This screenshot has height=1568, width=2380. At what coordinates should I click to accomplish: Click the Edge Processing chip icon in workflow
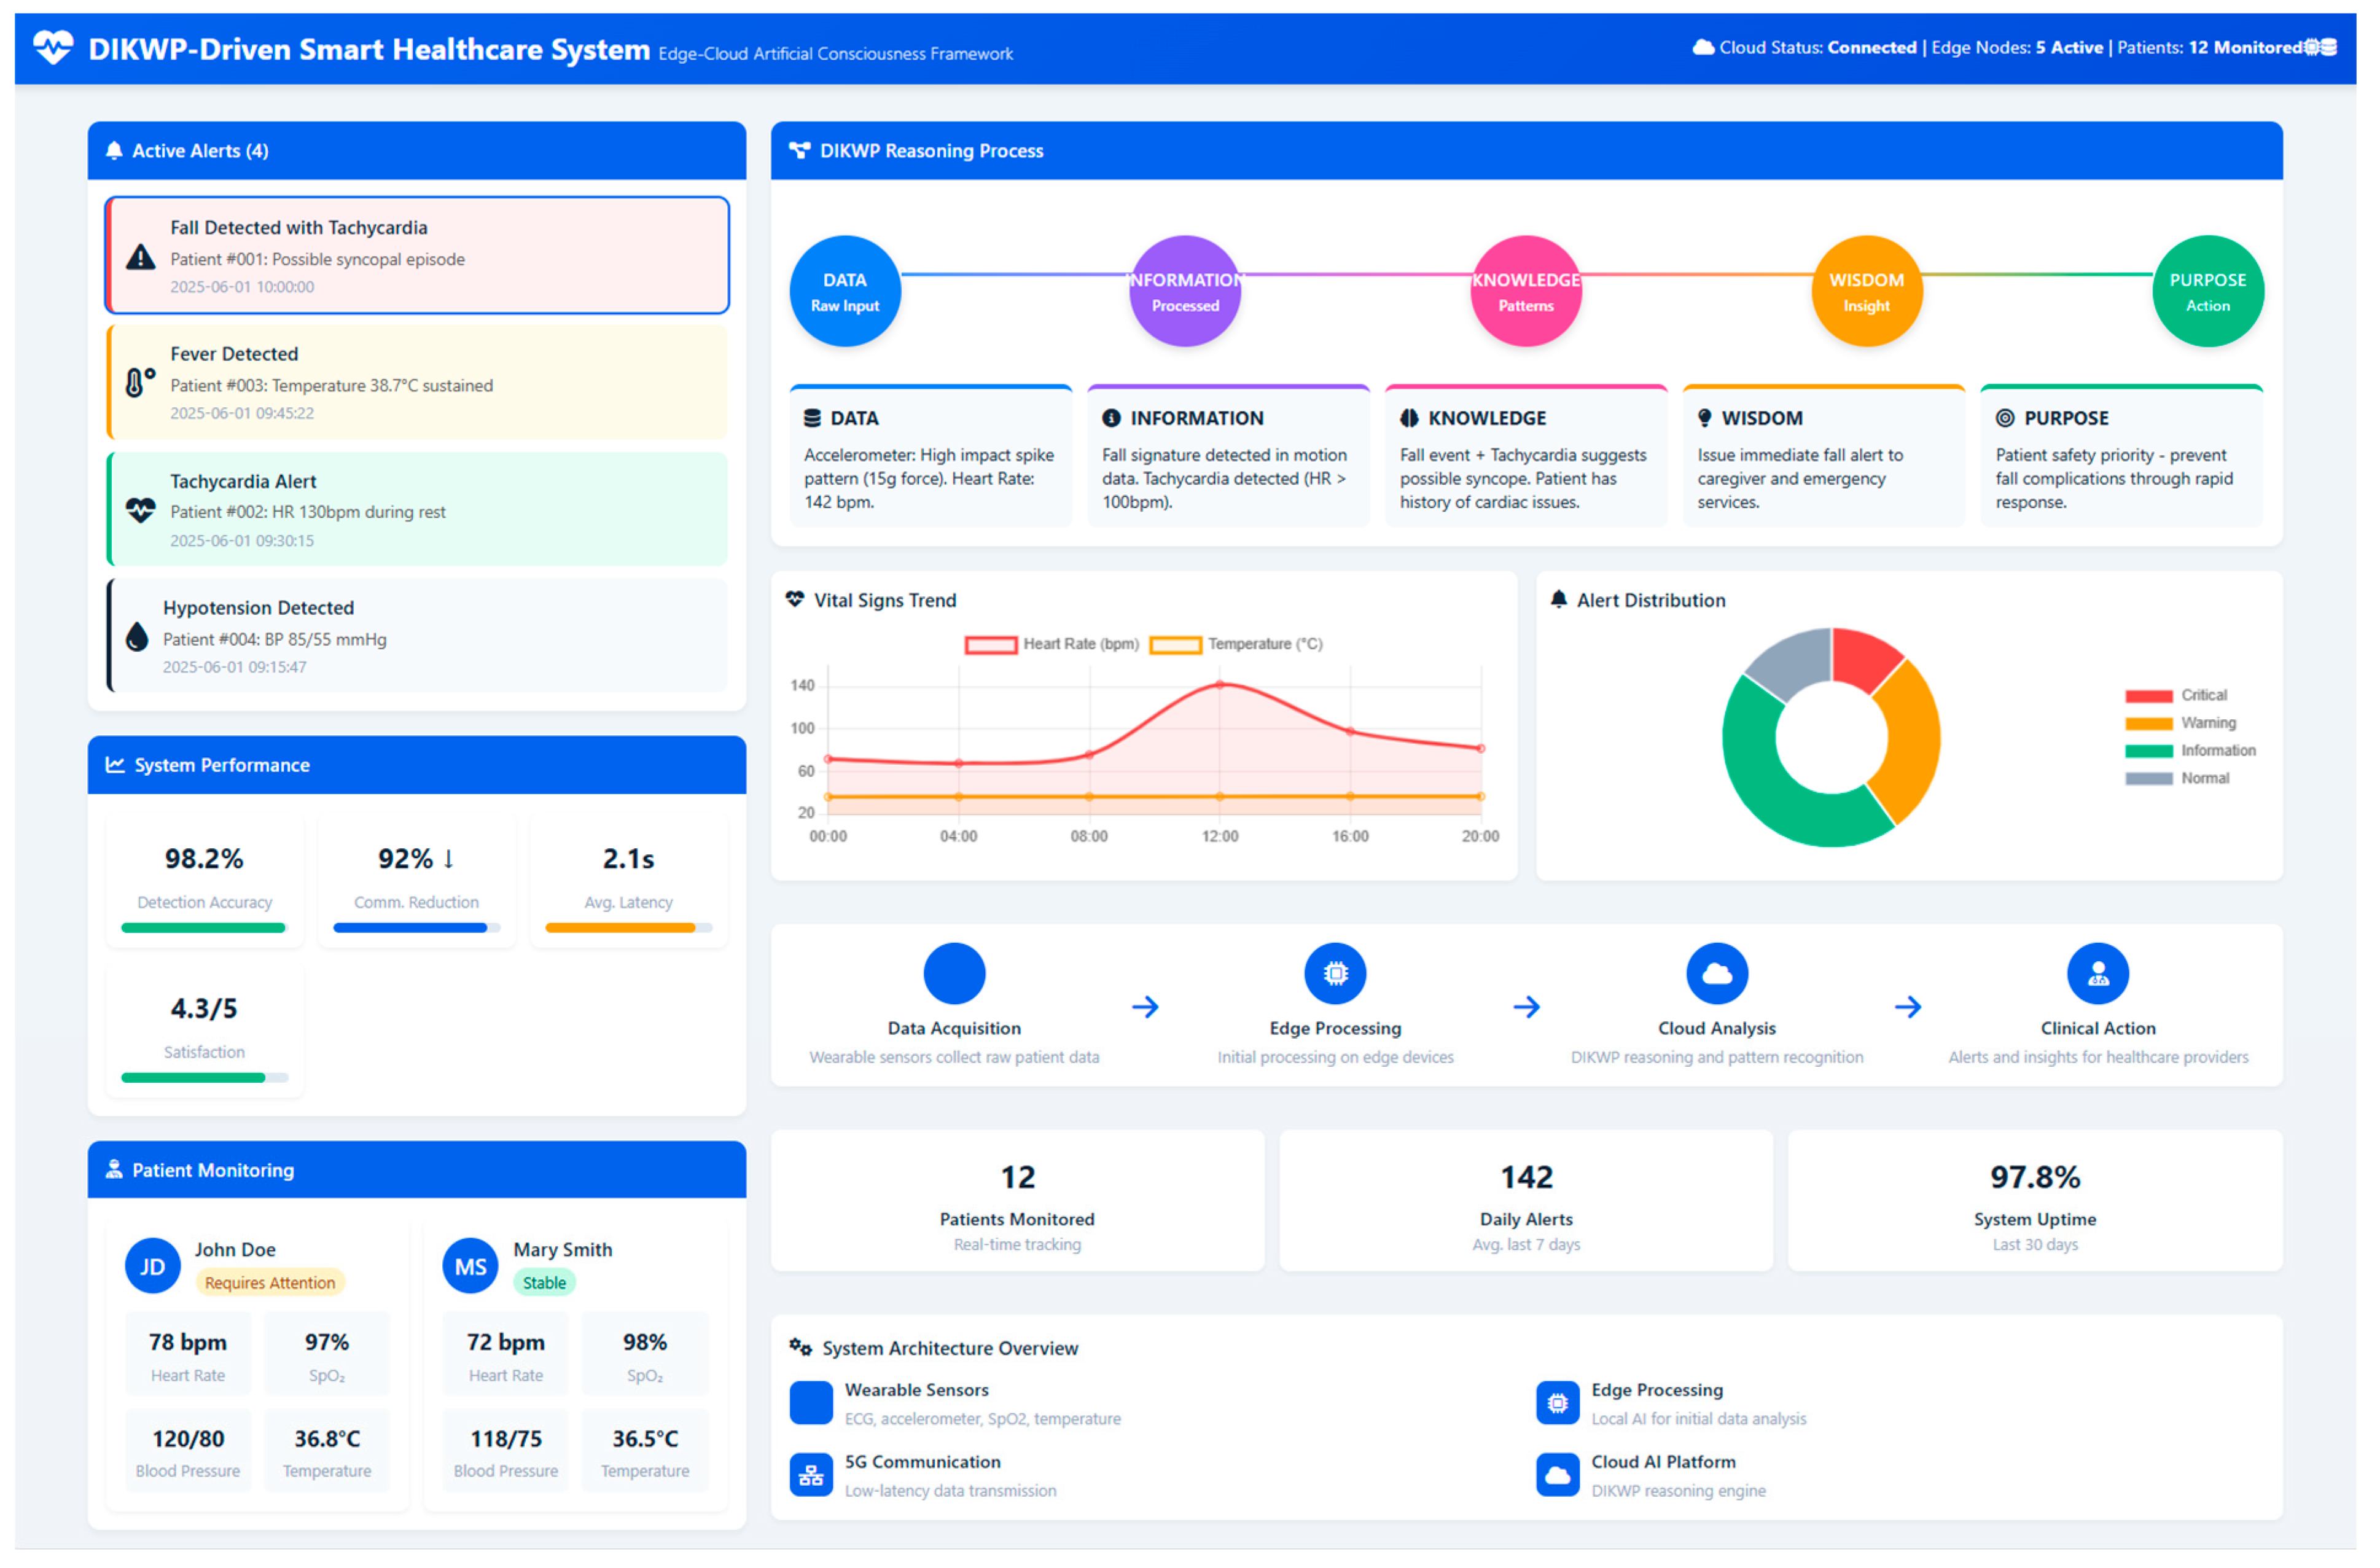click(x=1335, y=973)
